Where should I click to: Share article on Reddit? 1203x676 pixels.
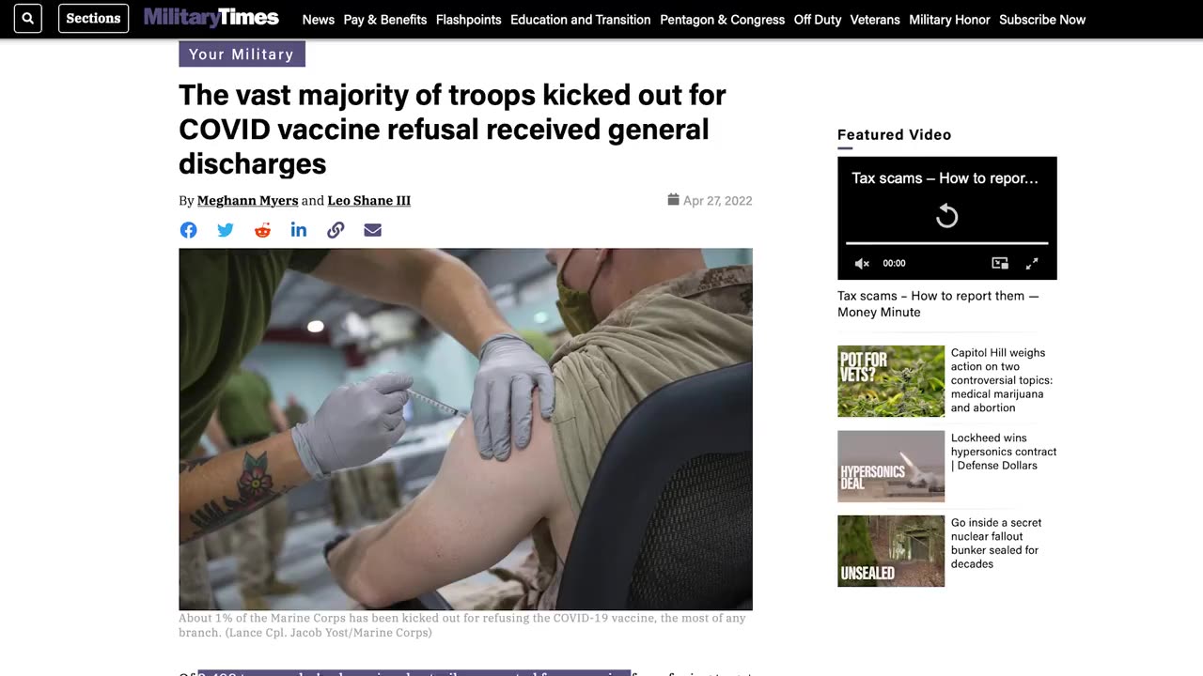point(262,230)
